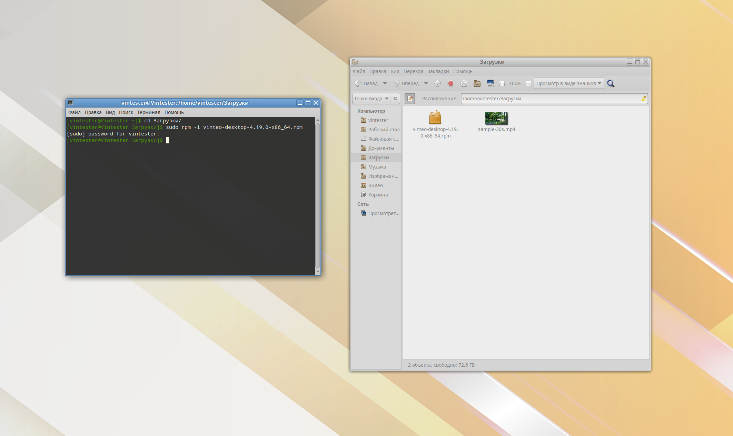This screenshot has height=436, width=733.
Task: Click the zoom in plus icon
Action: point(528,83)
